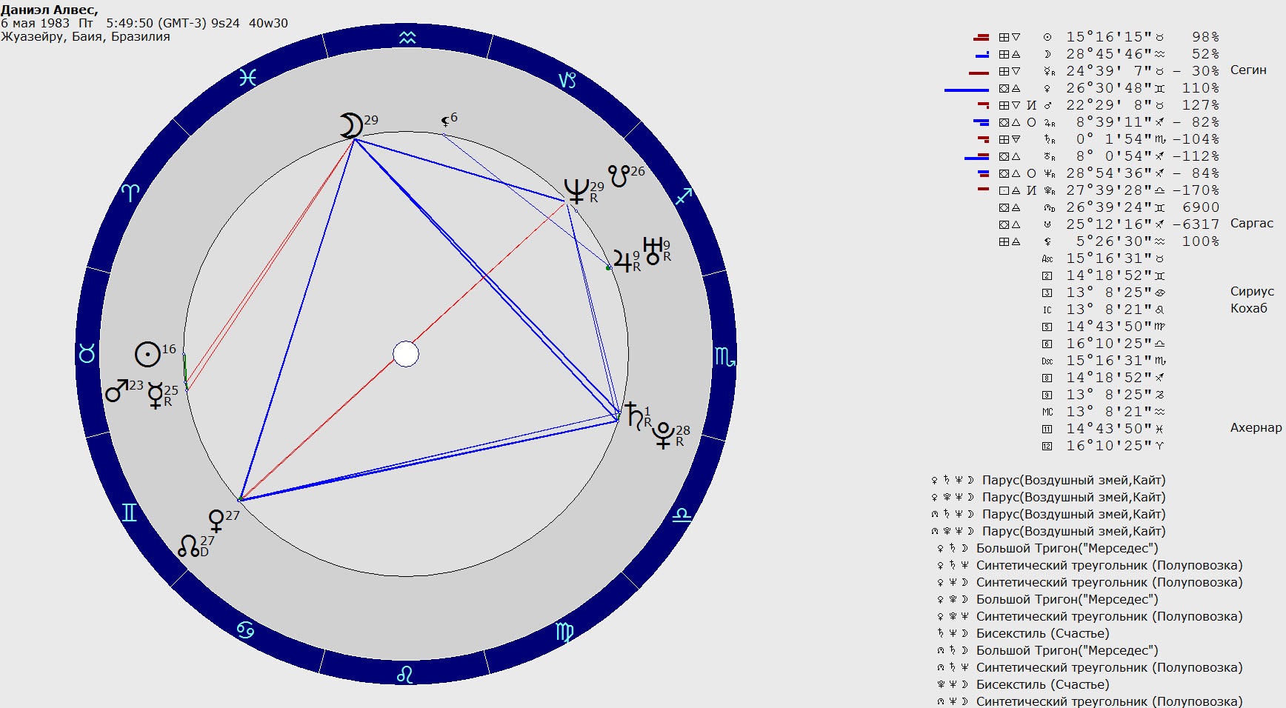This screenshot has height=708, width=1286.
Task: Click the chart title Даниэл Алвес
Action: click(50, 10)
